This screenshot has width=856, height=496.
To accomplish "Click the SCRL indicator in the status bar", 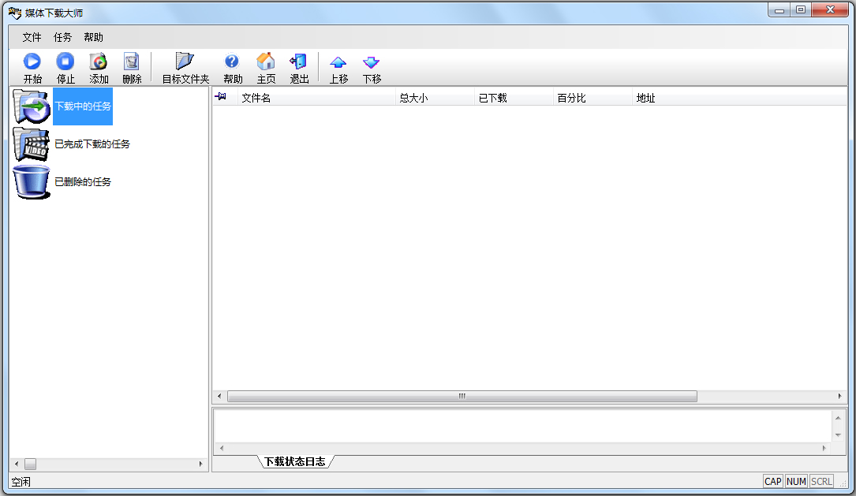I will 821,481.
